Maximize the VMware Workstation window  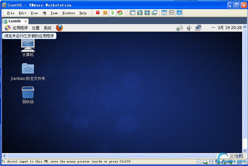(237, 5)
